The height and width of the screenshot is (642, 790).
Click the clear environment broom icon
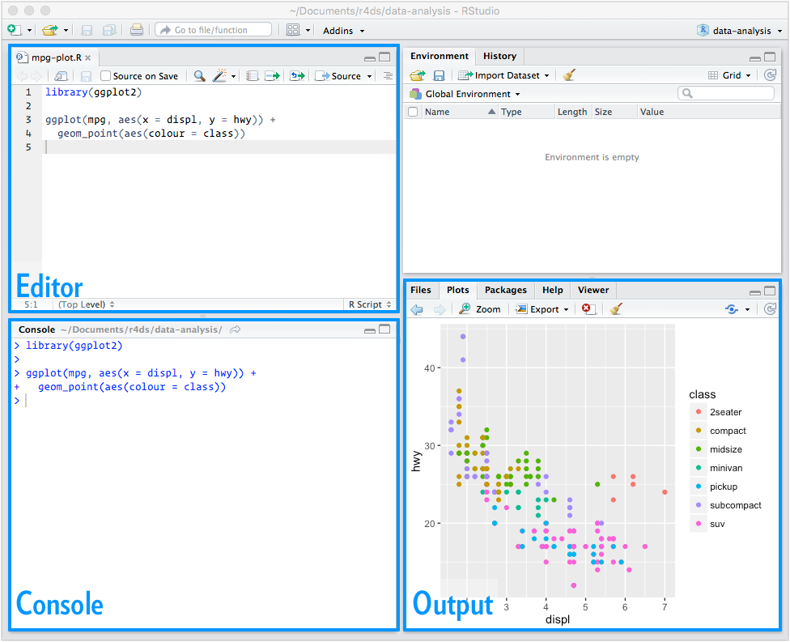point(569,75)
